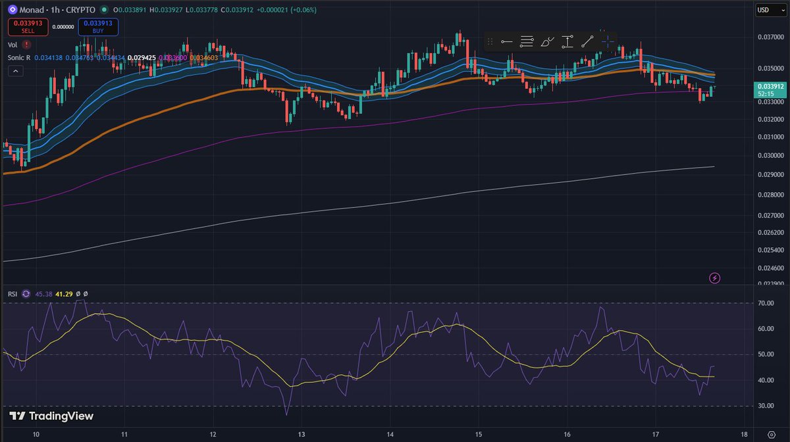Click the Vol indicator error warning icon

(x=26, y=45)
